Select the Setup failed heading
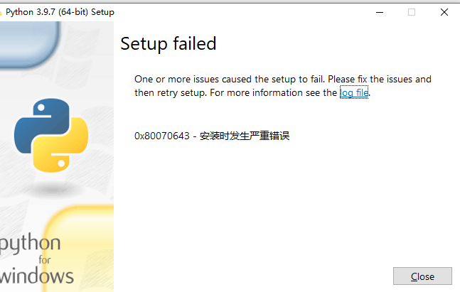 (169, 43)
